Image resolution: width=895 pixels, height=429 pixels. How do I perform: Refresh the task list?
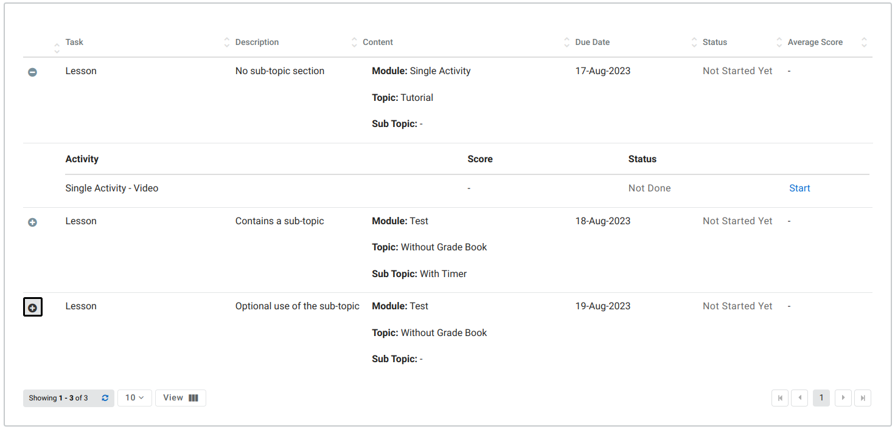tap(105, 397)
